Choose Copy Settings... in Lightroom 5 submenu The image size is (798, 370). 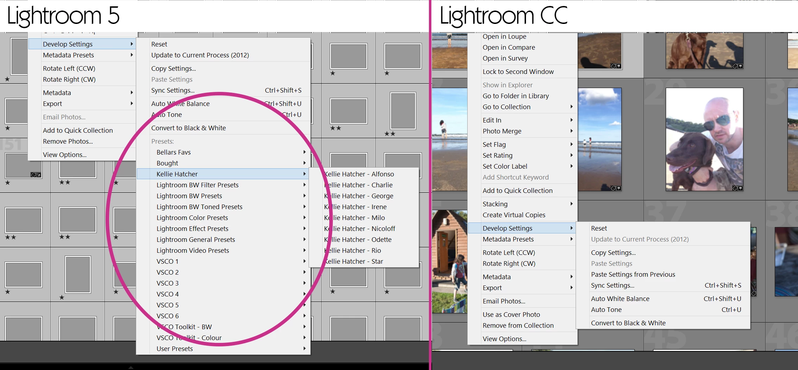pos(223,68)
